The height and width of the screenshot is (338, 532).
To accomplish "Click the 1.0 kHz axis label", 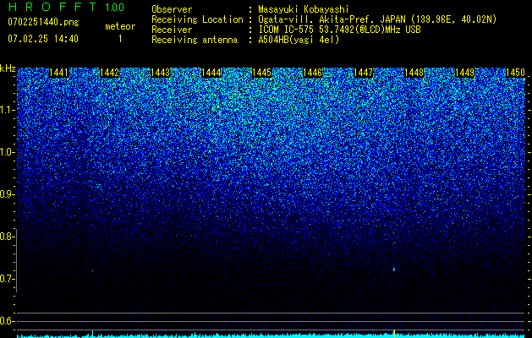I will point(7,152).
